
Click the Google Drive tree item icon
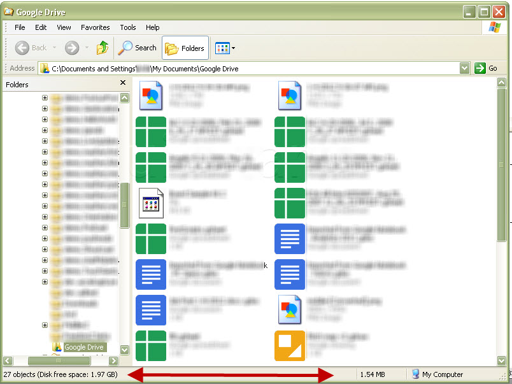[57, 347]
